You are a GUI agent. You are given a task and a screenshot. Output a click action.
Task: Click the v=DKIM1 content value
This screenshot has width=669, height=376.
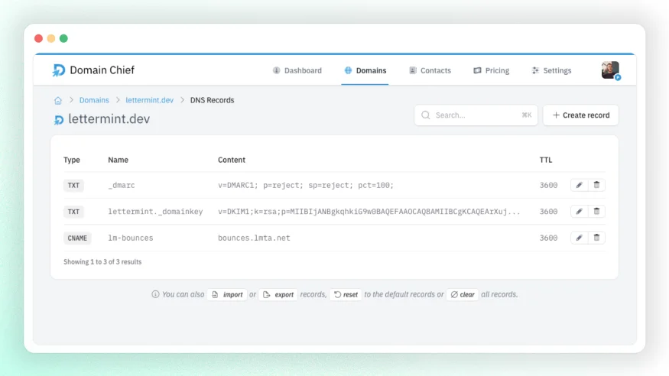pos(369,212)
